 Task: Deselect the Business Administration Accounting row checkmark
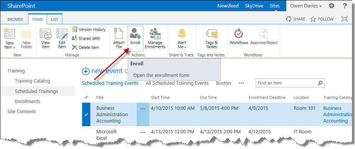click(86, 115)
